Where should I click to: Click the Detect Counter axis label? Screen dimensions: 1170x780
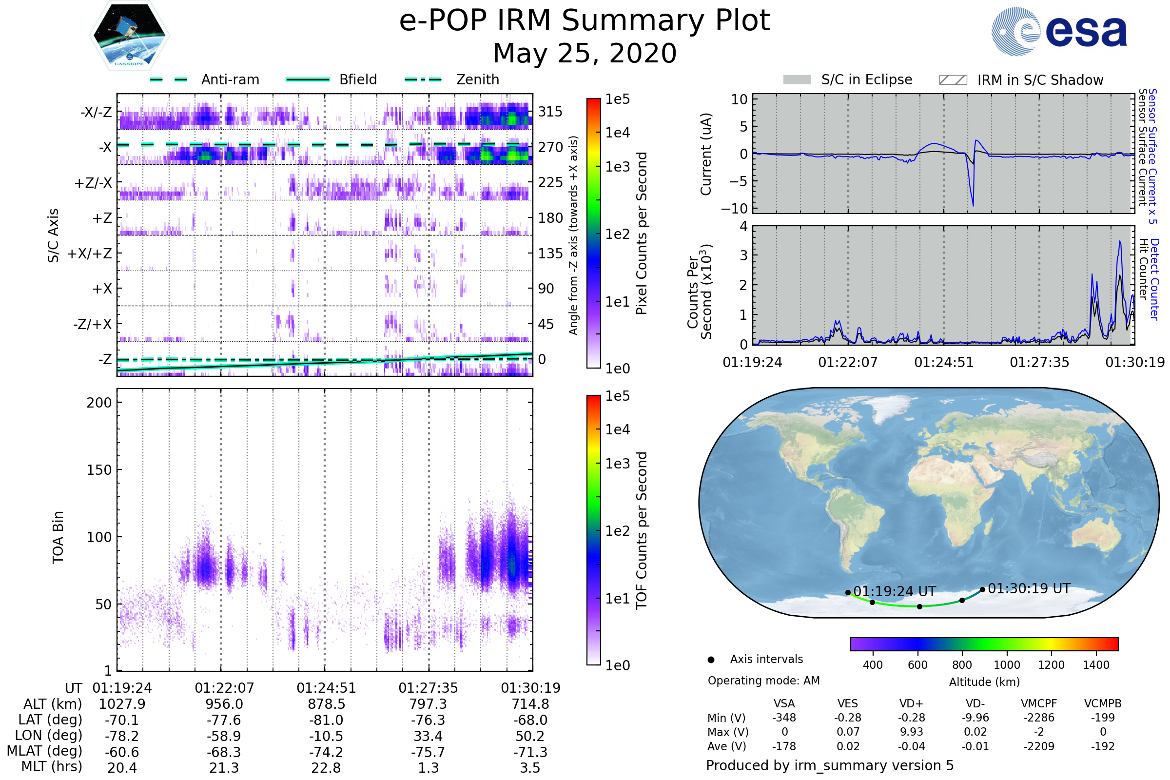tap(1154, 279)
